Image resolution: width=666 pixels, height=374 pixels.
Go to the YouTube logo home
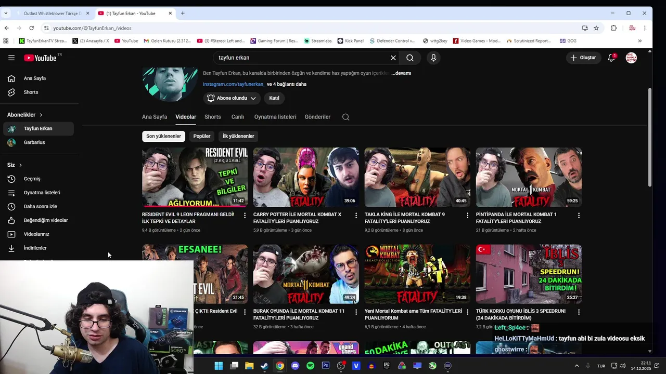point(40,58)
